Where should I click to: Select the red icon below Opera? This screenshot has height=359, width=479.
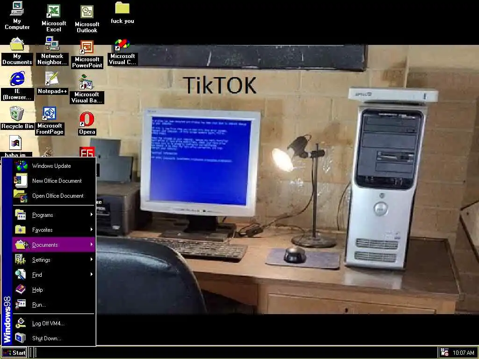pos(87,152)
